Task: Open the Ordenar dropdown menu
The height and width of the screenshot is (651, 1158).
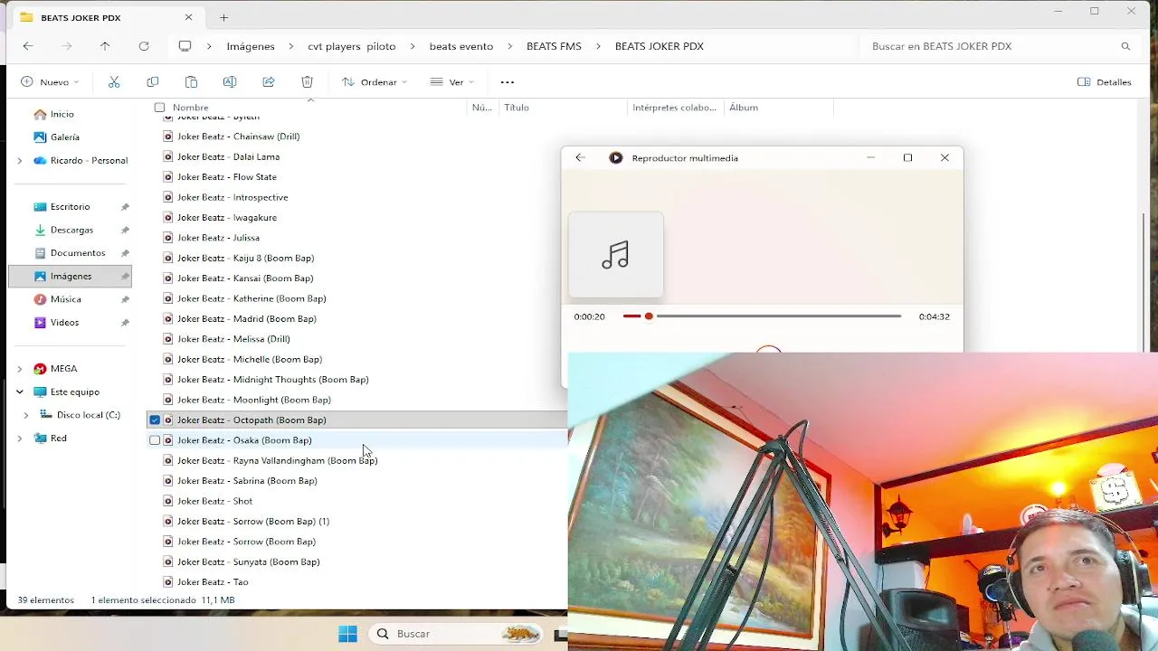Action: click(375, 82)
